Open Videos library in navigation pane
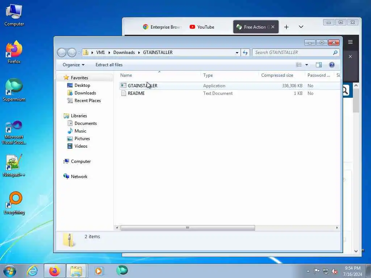The image size is (371, 278). [81, 146]
